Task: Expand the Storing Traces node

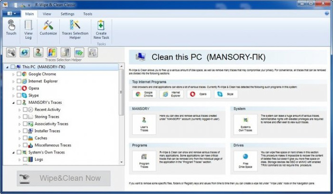Action: click(x=20, y=117)
